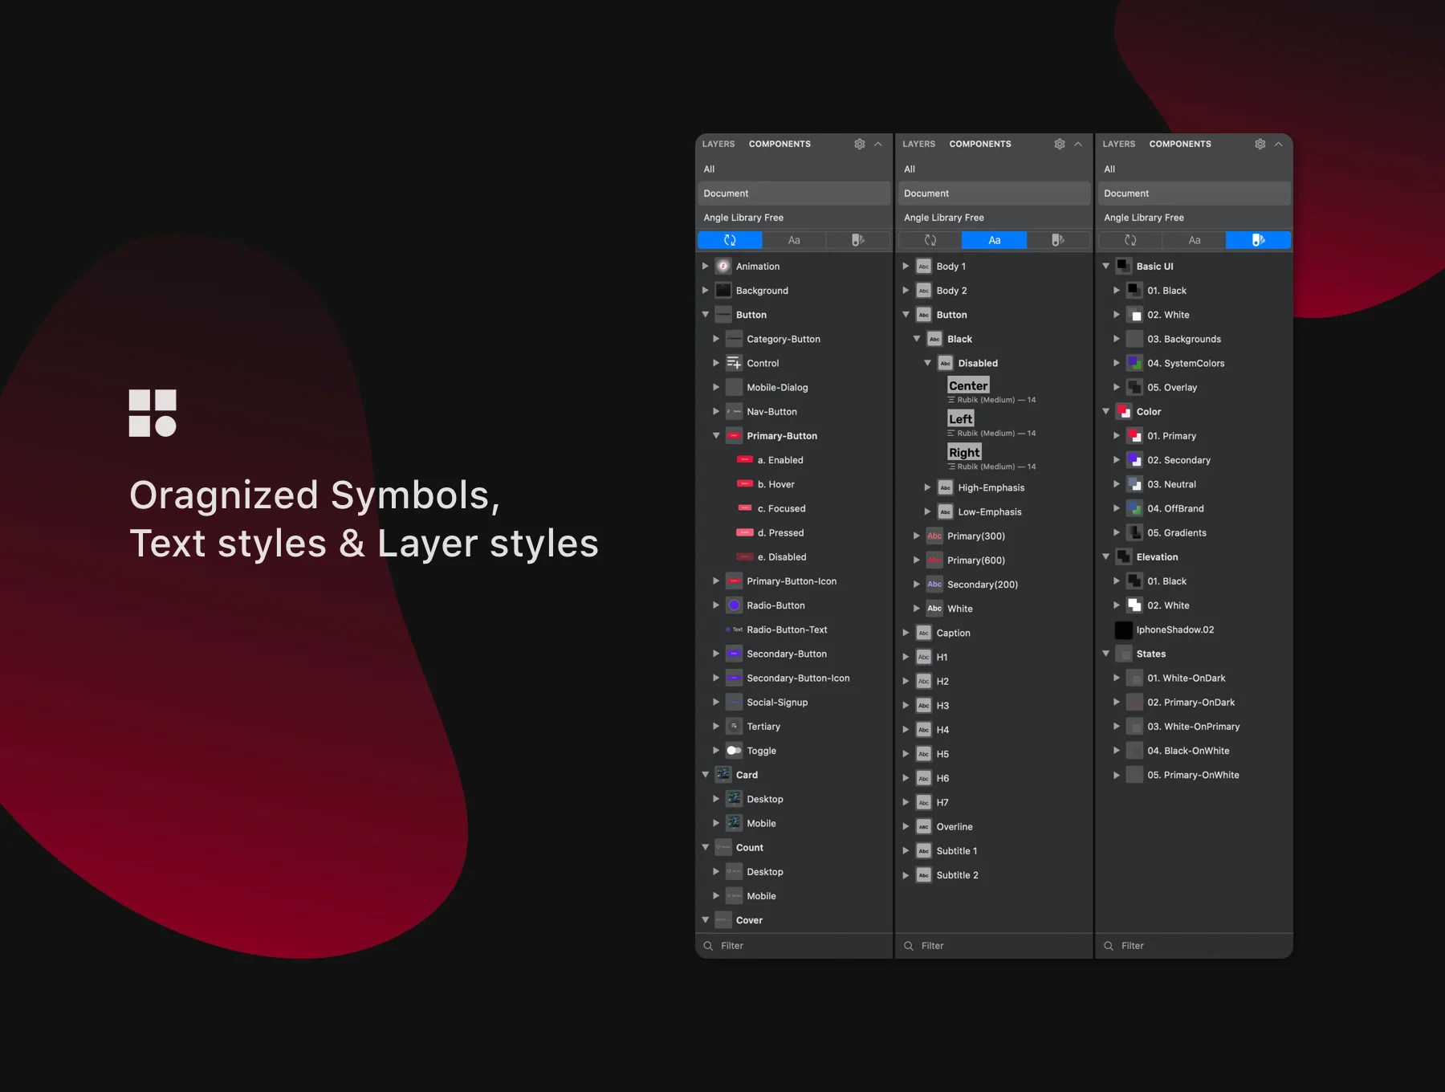The image size is (1445, 1092).
Task: Collapse the Basic UI layer style group
Action: [1106, 266]
